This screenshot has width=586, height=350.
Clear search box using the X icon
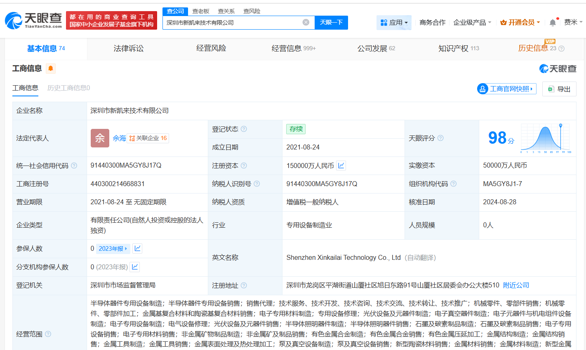pyautogui.click(x=305, y=23)
